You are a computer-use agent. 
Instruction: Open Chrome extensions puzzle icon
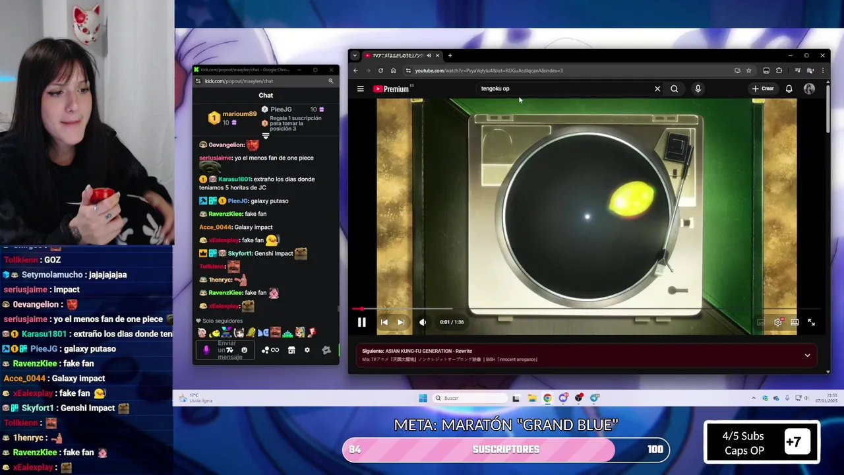779,71
